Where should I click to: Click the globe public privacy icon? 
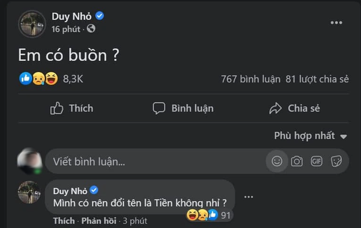[91, 29]
